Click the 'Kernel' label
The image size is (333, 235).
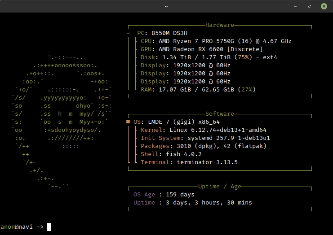(x=151, y=130)
